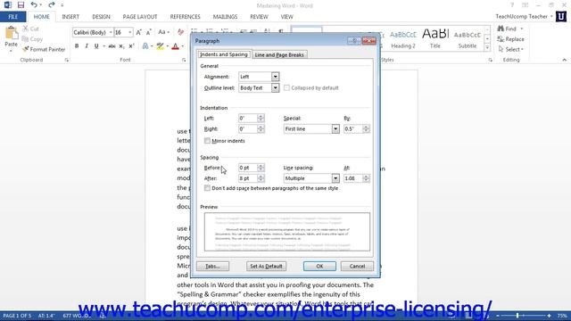Open the font size dropdown
Viewport: 571px width, 321px height.
[129, 32]
